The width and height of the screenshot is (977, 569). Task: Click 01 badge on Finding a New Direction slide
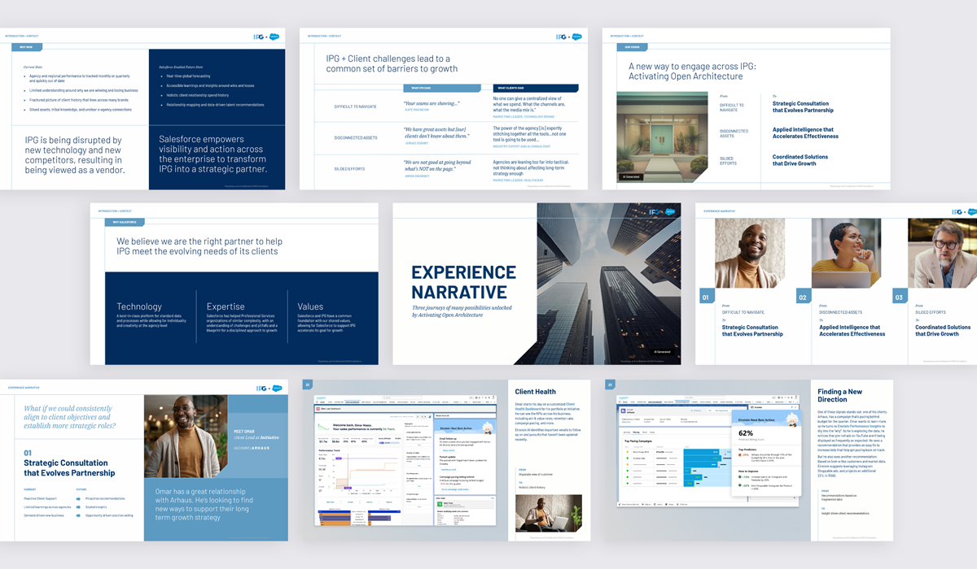(x=609, y=384)
